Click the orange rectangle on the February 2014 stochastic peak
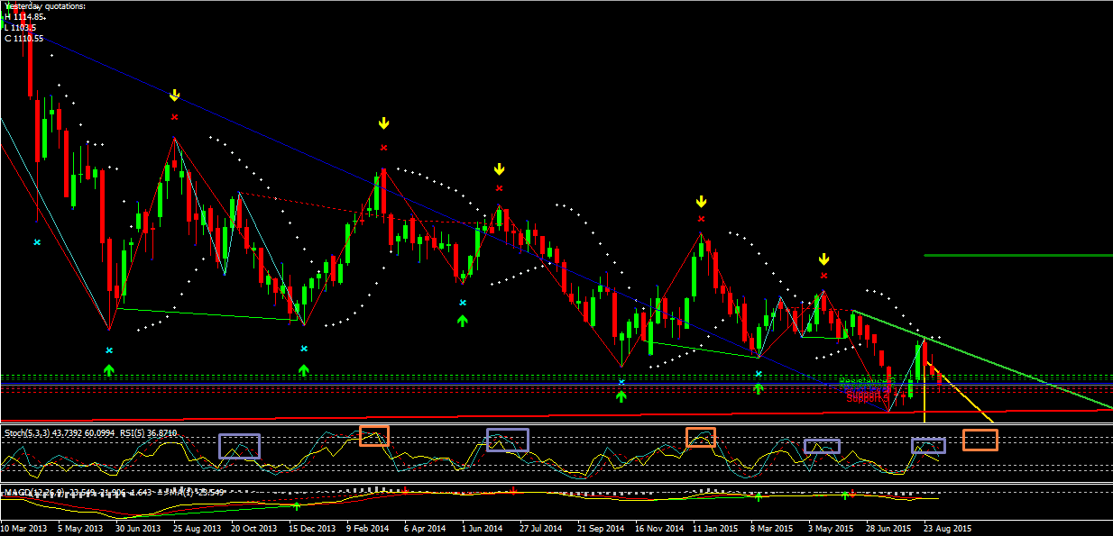The image size is (1113, 536). pyautogui.click(x=374, y=435)
